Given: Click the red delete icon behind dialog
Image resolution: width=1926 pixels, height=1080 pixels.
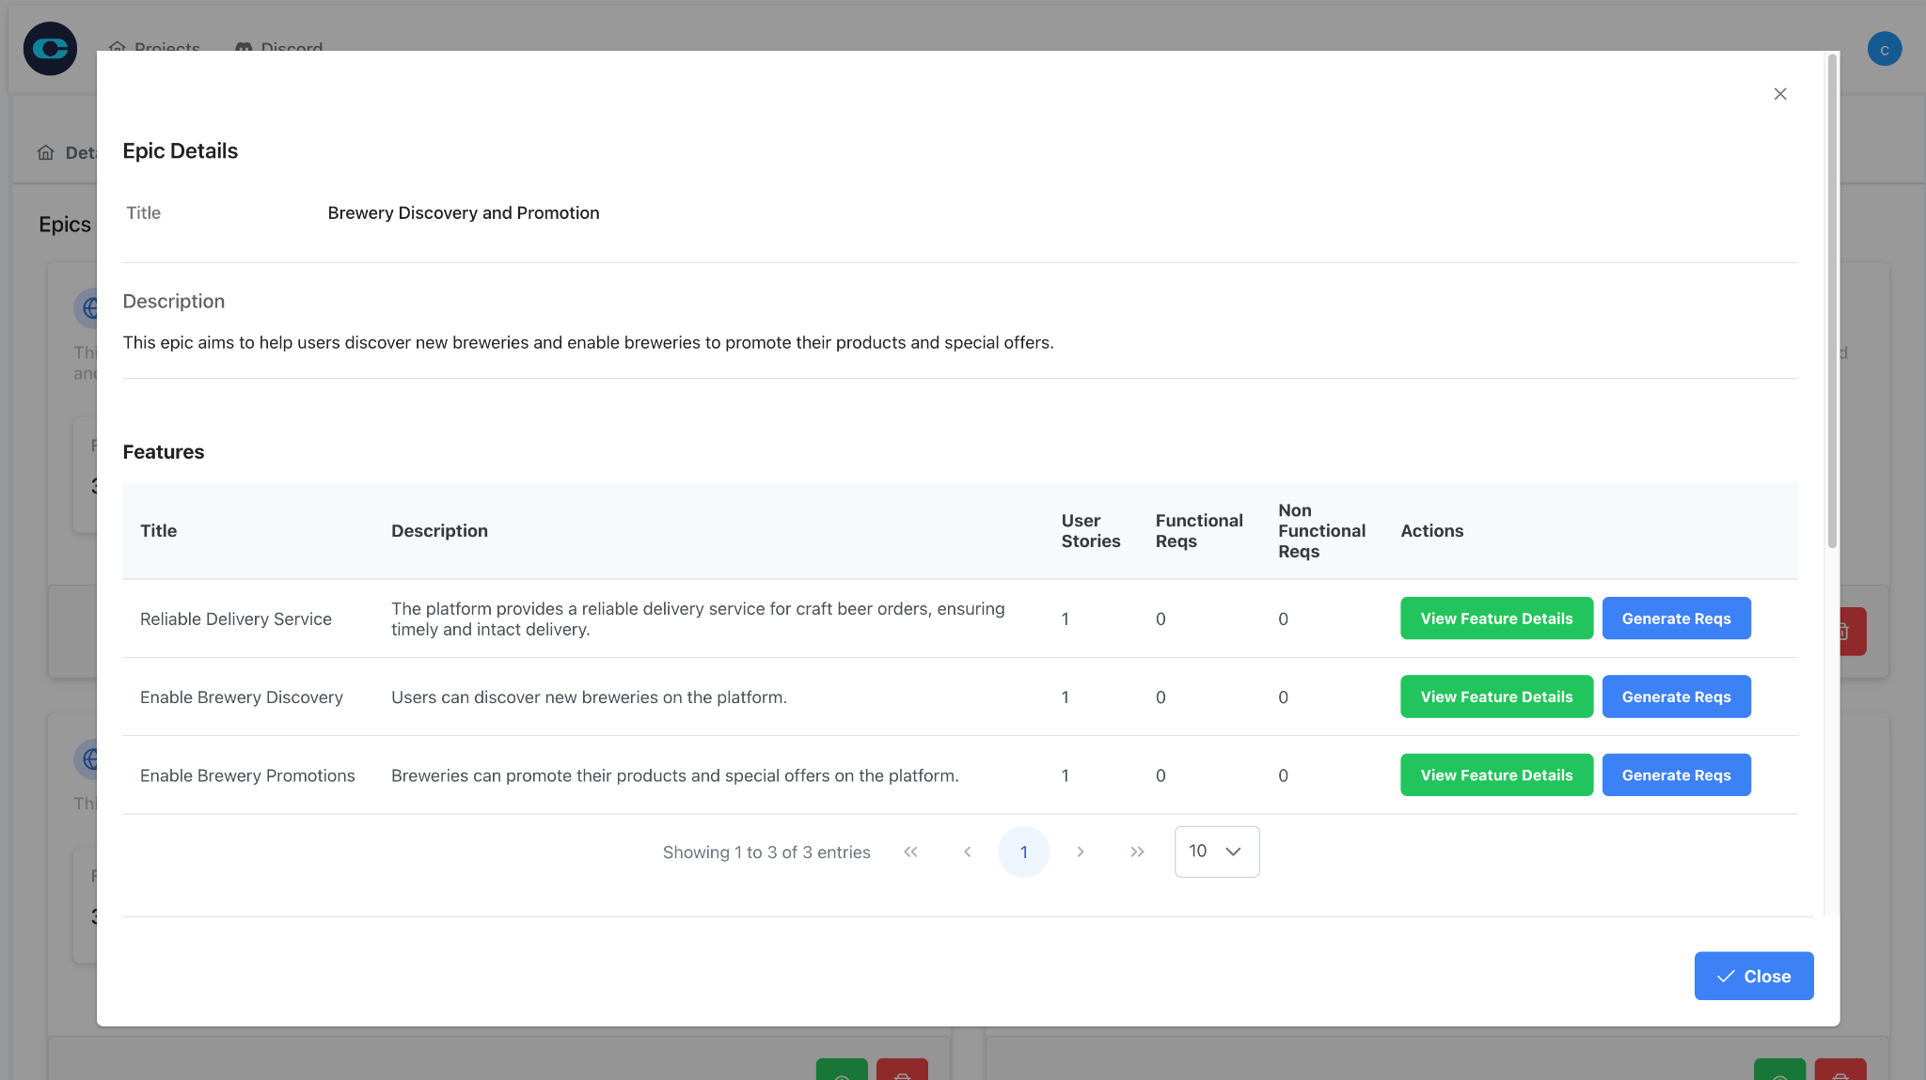Looking at the screenshot, I should 1851,632.
